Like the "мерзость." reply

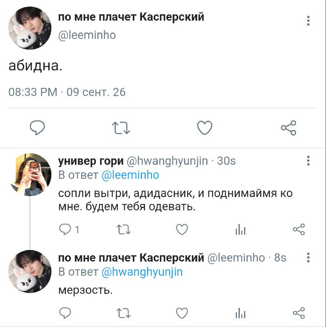pos(182,313)
